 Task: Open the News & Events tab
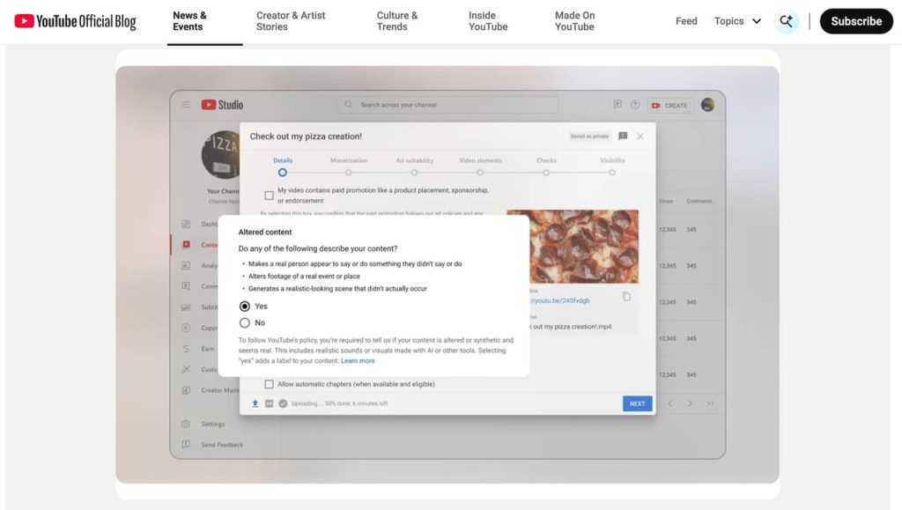click(190, 21)
